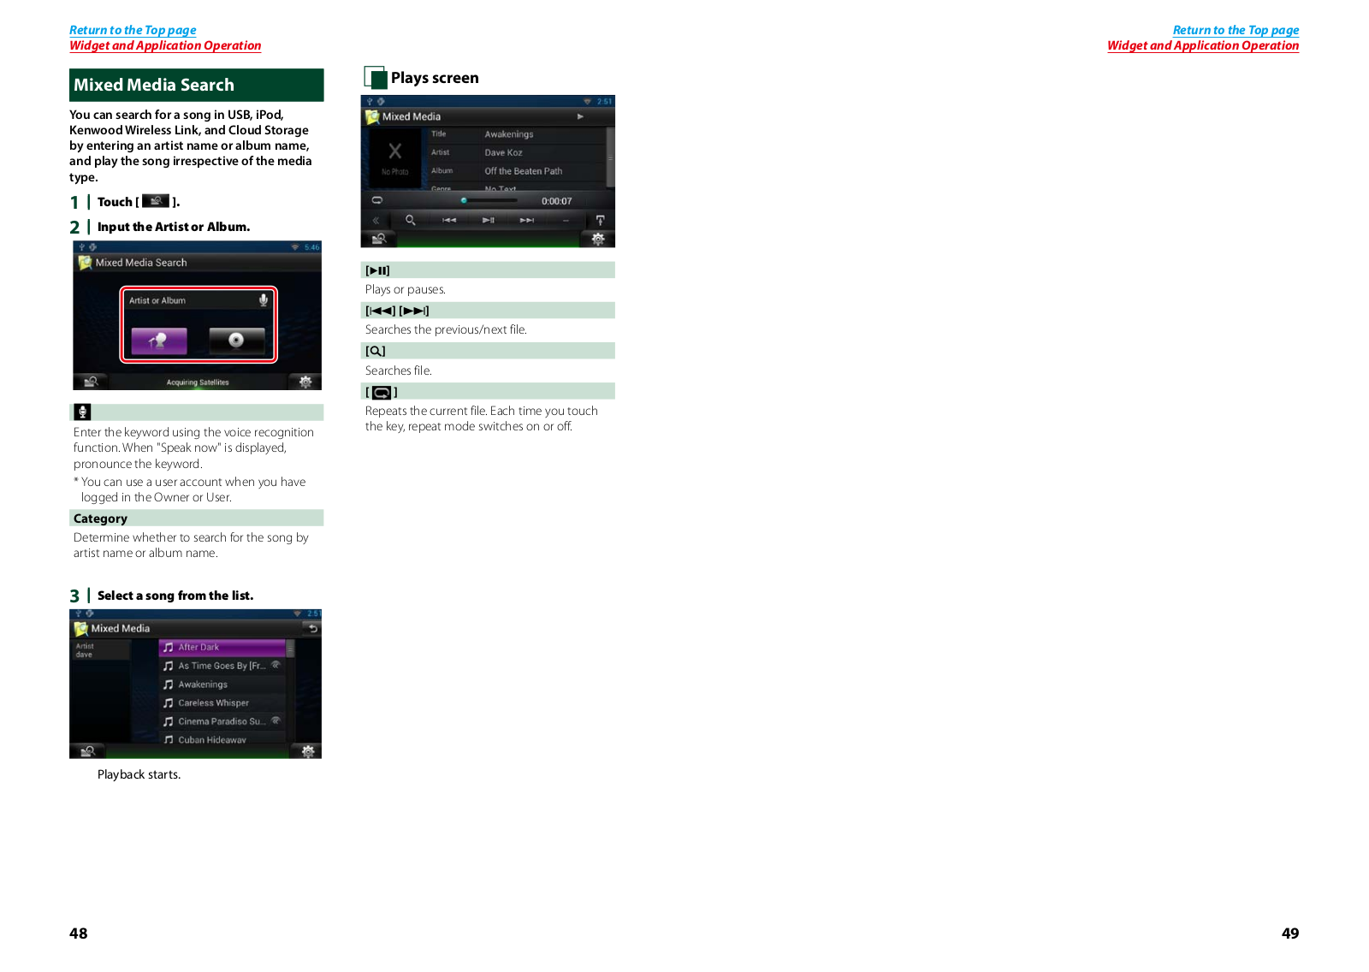This screenshot has height=972, width=1369.
Task: Open settings gear in Mixed Media Search screen
Action: tap(305, 382)
